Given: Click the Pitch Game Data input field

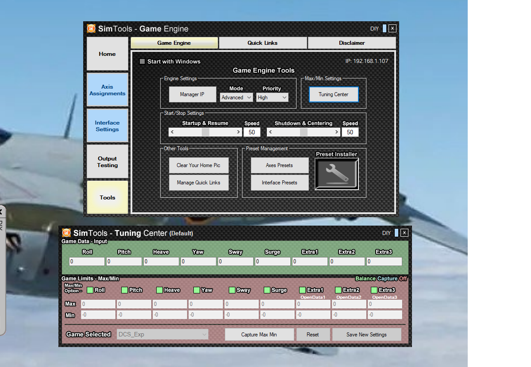Looking at the screenshot, I should (124, 262).
